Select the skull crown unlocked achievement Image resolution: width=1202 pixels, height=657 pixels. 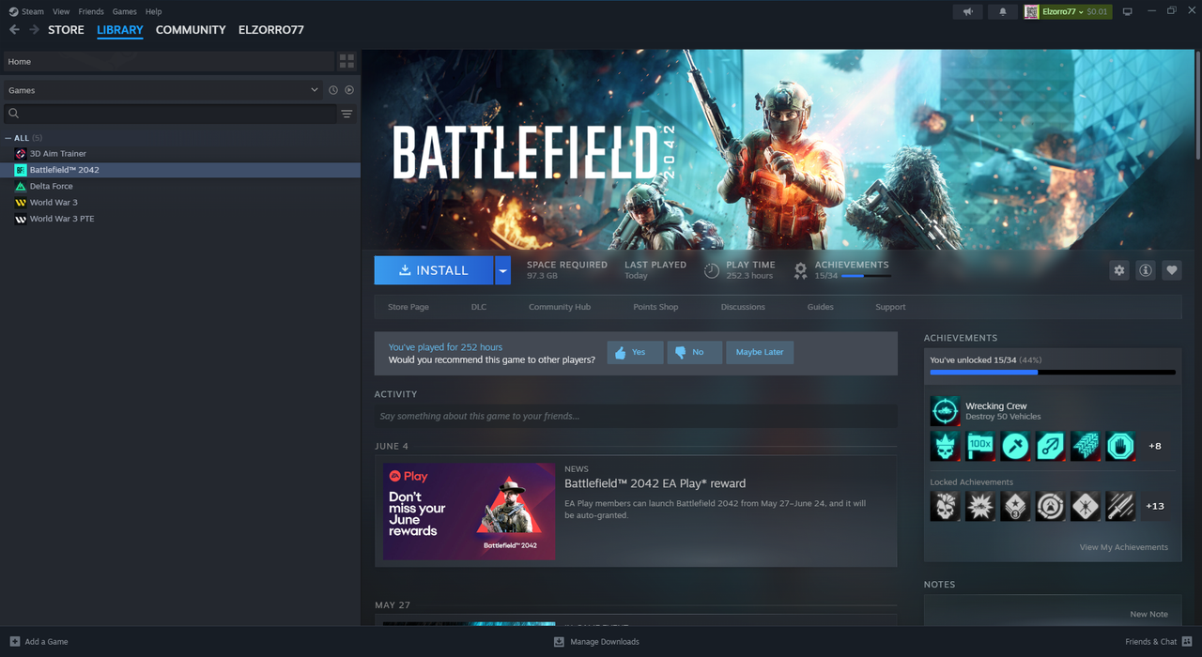point(945,446)
